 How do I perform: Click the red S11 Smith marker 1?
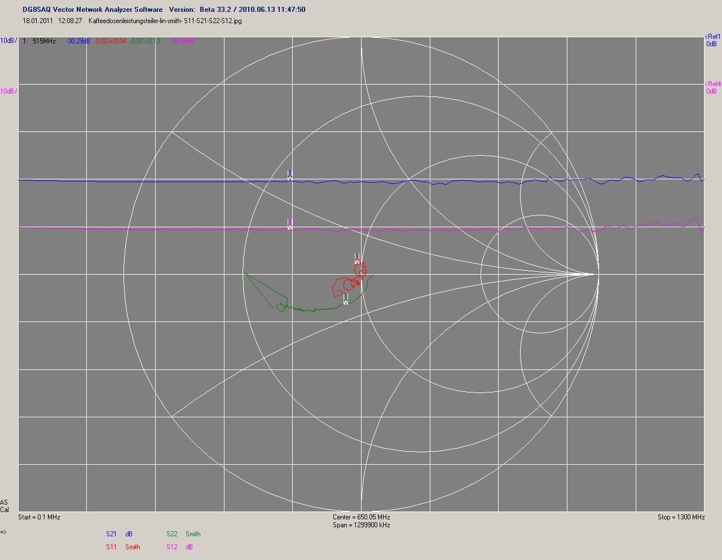(357, 259)
